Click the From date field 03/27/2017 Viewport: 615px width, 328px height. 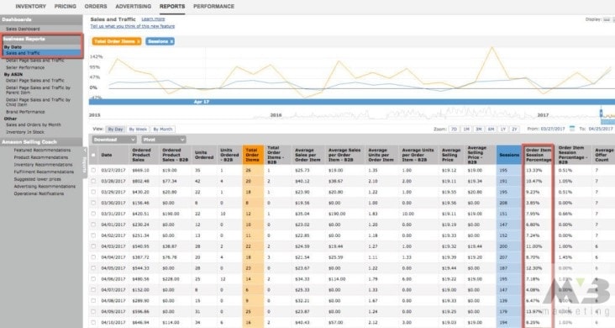point(552,129)
